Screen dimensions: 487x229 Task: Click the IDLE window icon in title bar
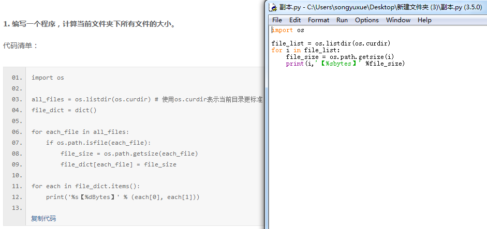click(273, 7)
